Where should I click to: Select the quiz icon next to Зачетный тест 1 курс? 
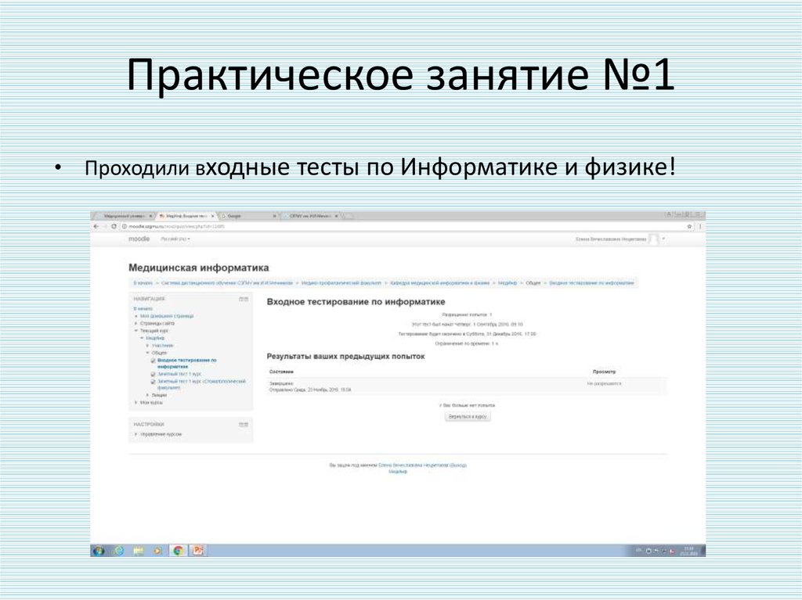click(x=153, y=373)
